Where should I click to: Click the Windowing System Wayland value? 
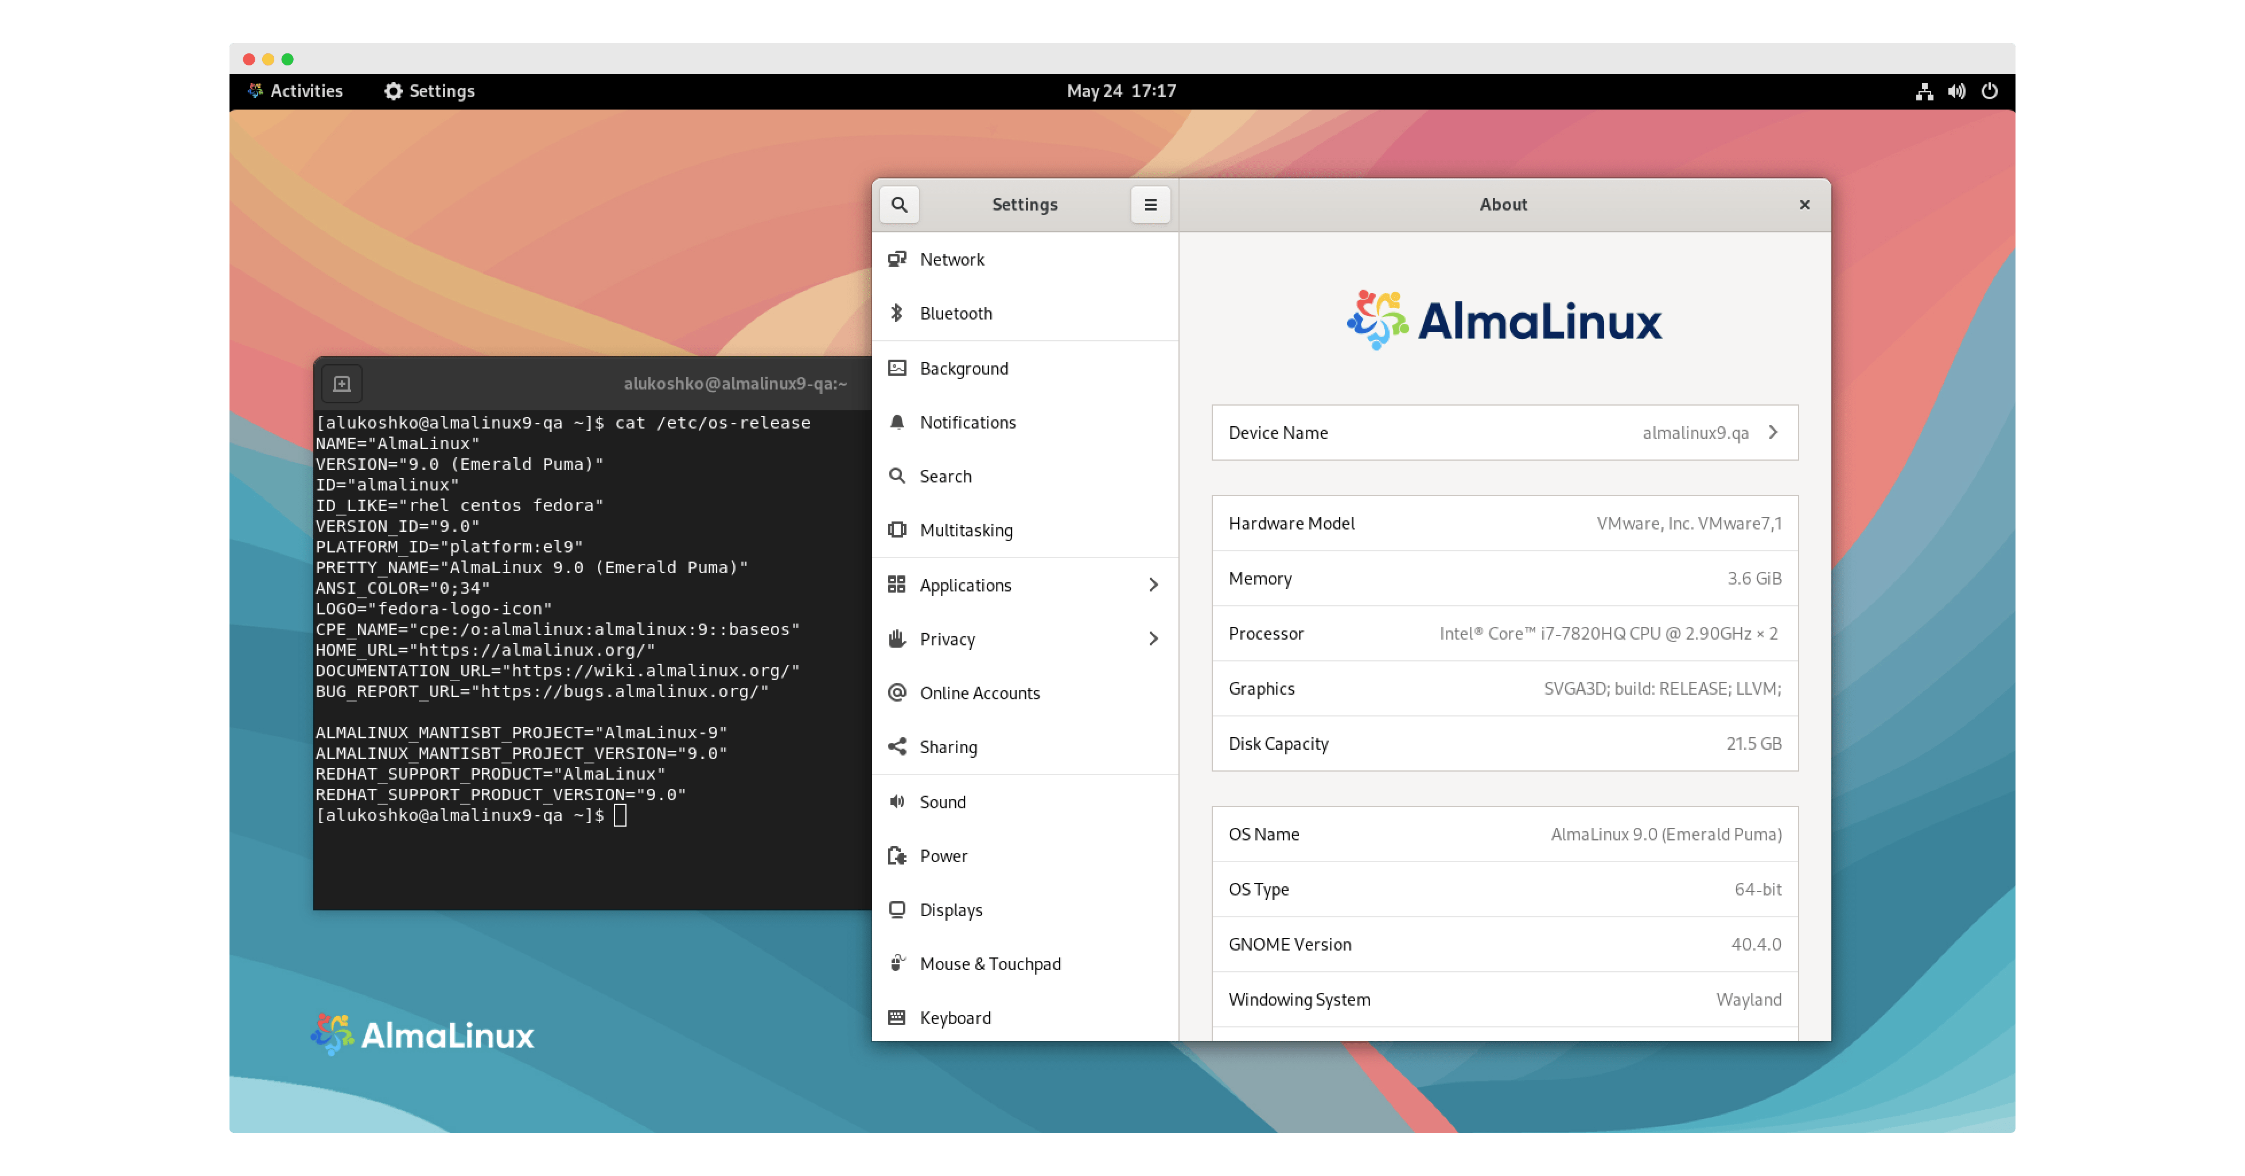1748,999
